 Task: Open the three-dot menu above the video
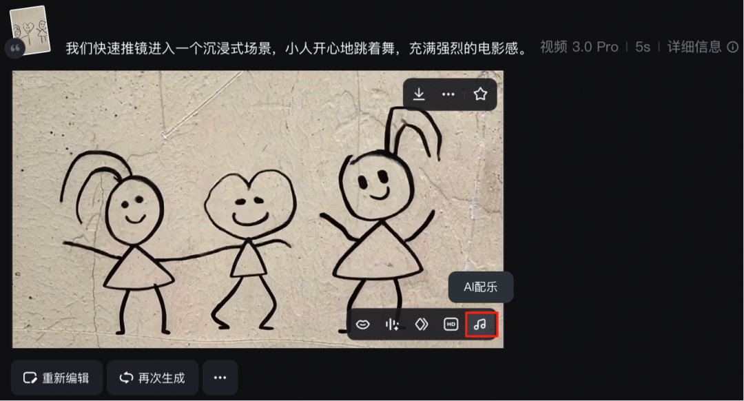pos(448,94)
